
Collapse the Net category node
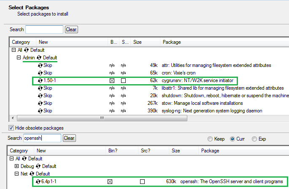17,174
